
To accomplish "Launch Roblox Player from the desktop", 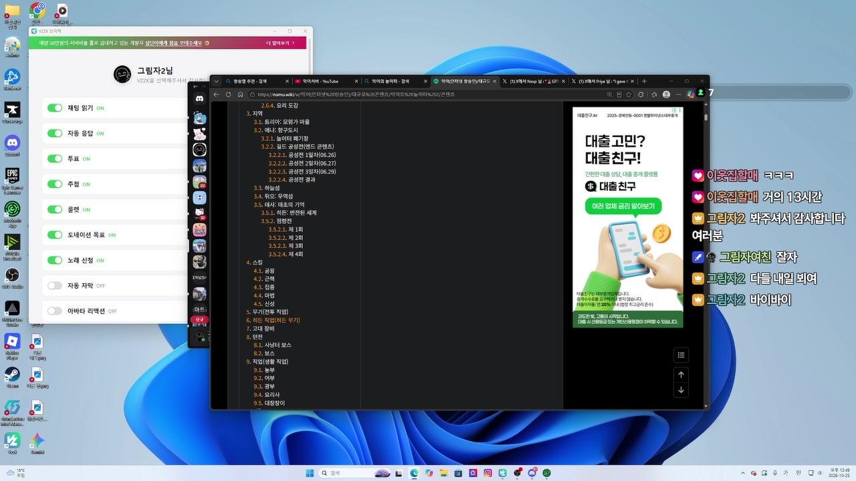I will click(12, 345).
